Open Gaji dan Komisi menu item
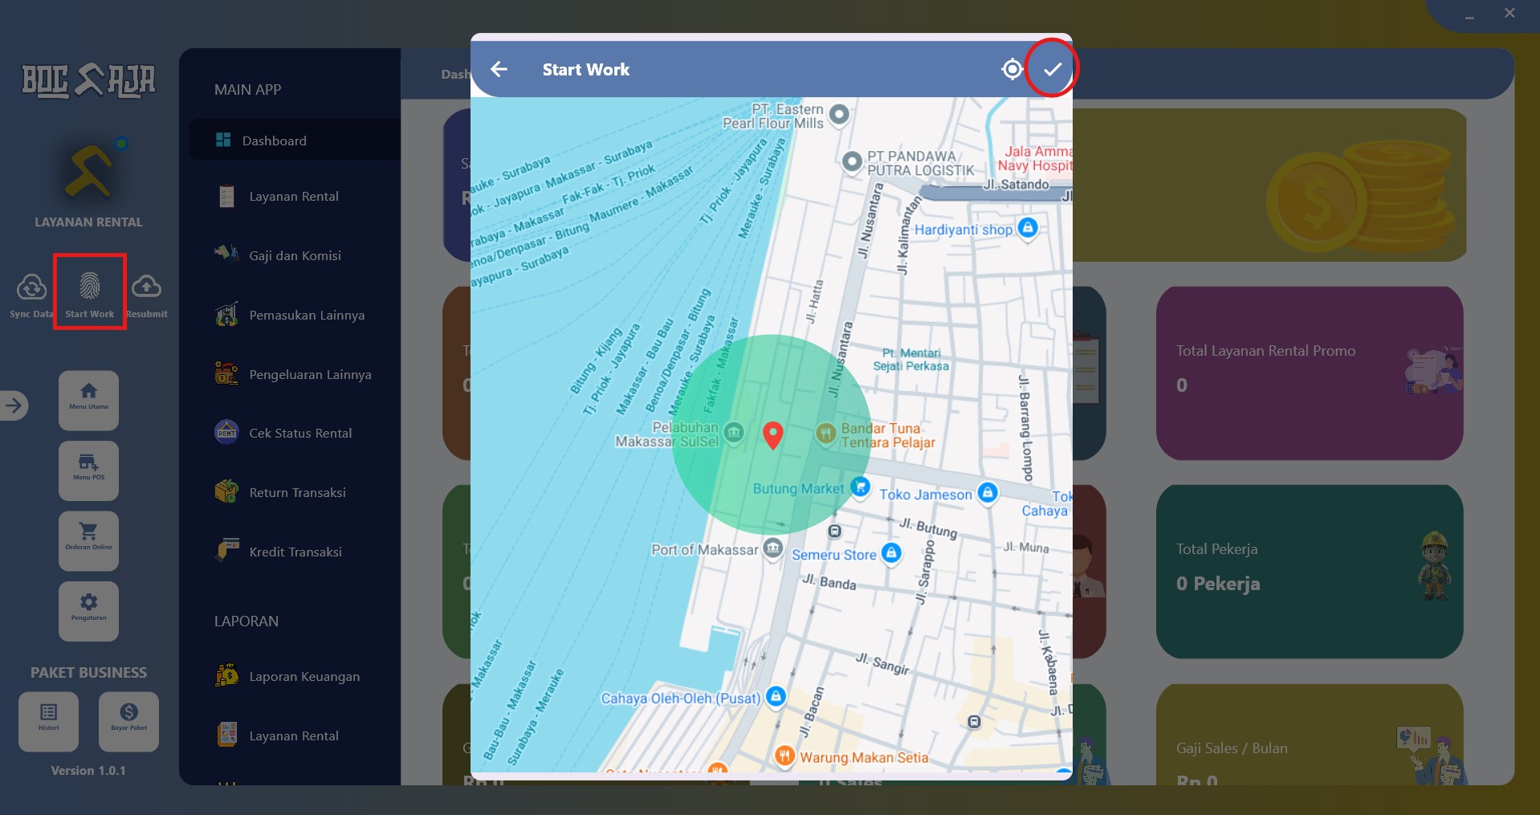 294,255
